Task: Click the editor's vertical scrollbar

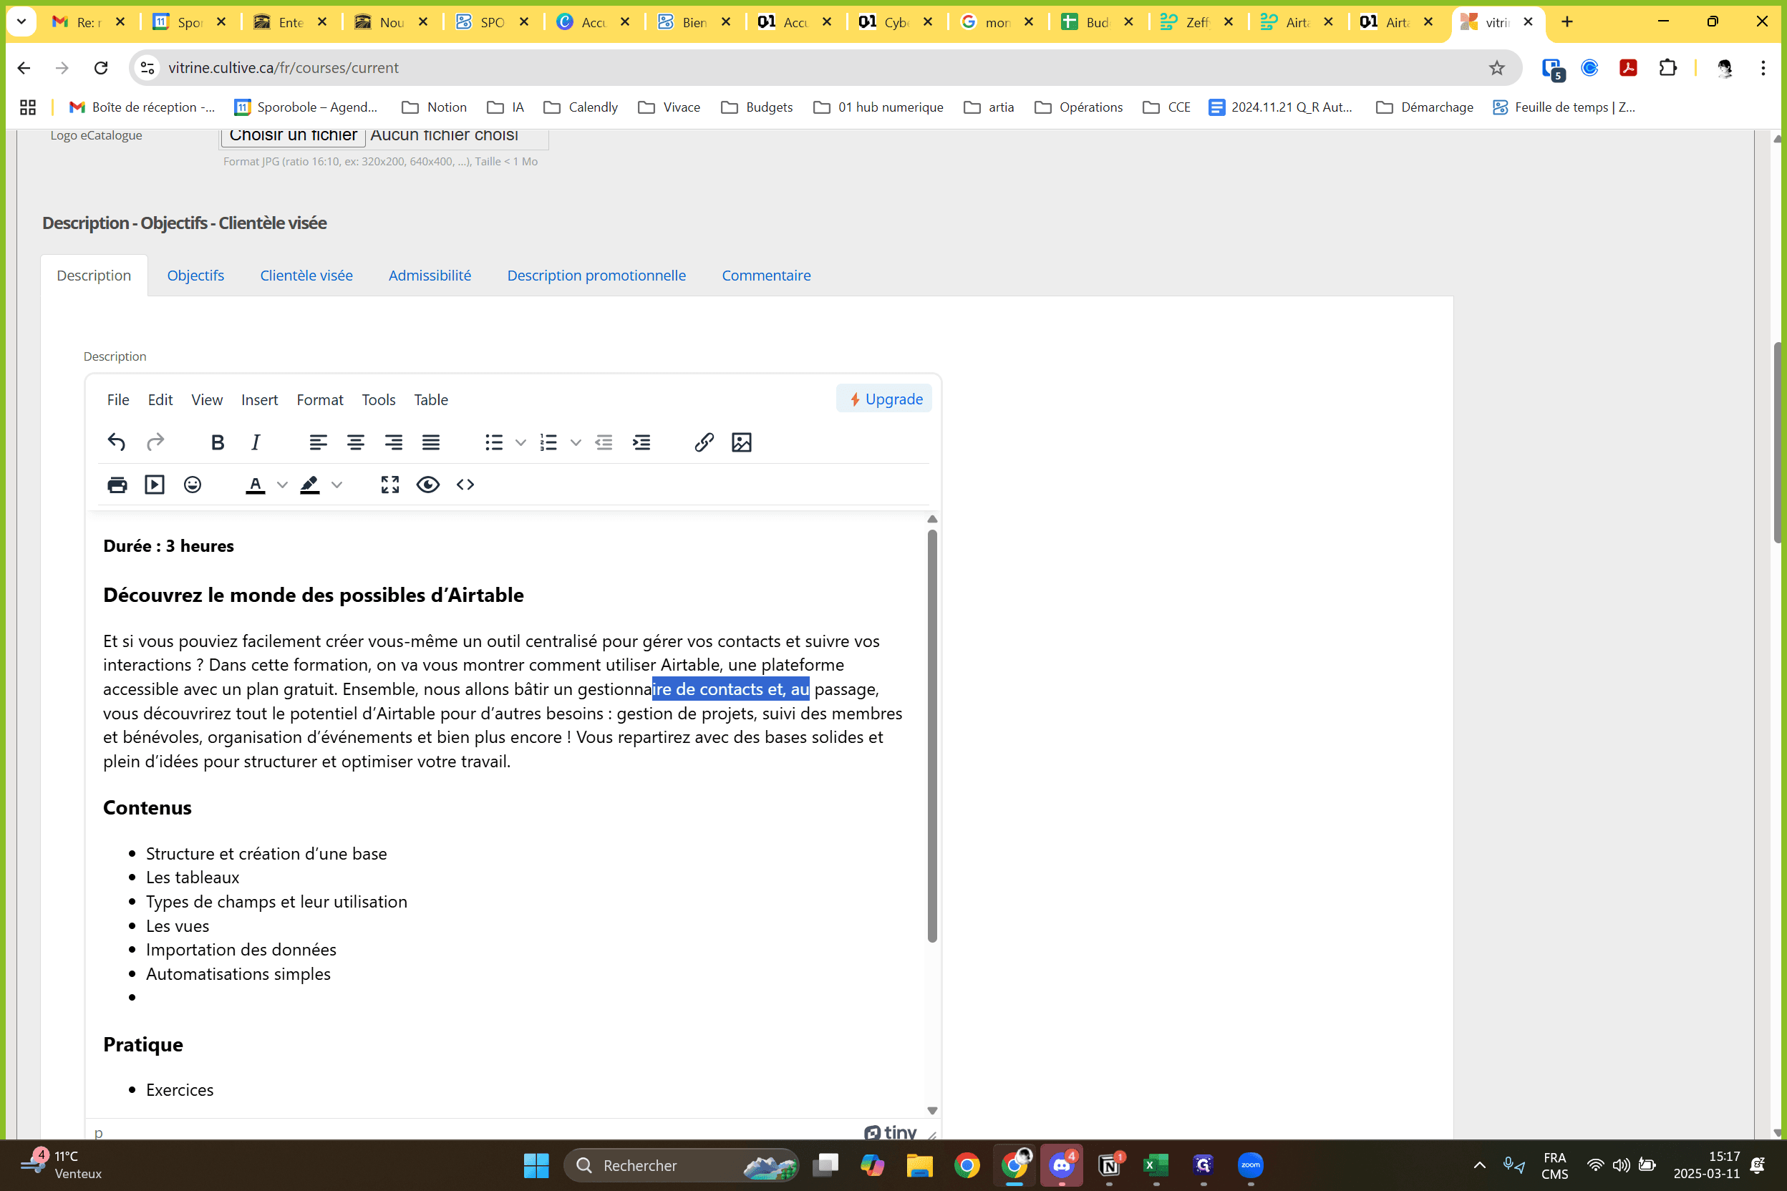Action: 932,735
